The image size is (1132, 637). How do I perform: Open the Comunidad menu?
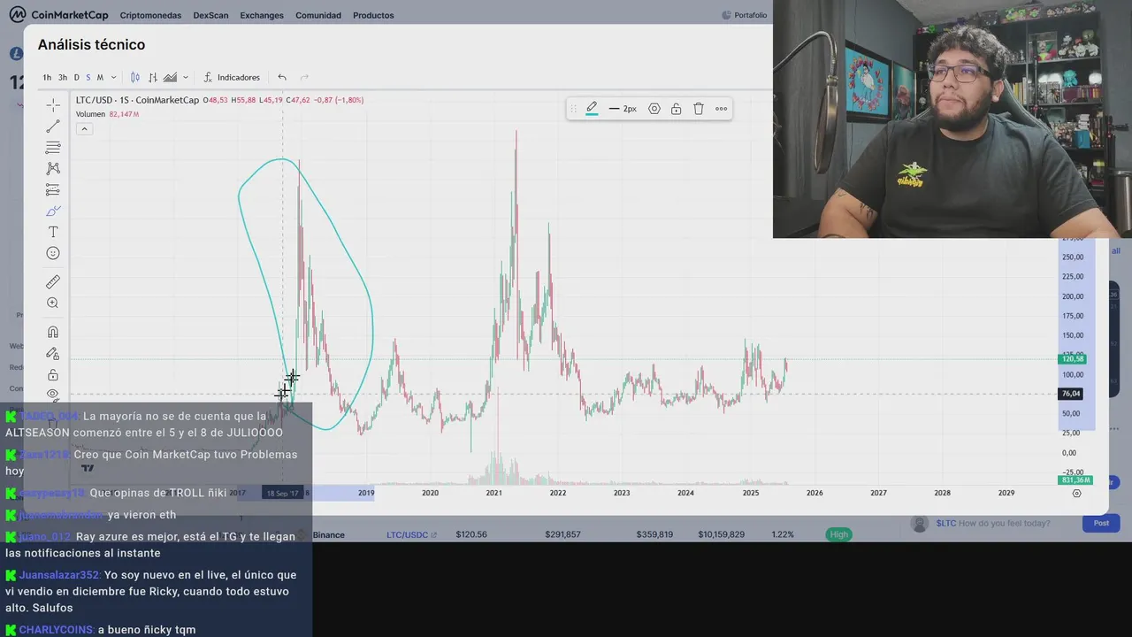pyautogui.click(x=318, y=15)
